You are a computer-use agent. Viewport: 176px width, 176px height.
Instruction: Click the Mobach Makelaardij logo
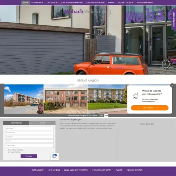[x=88, y=11]
